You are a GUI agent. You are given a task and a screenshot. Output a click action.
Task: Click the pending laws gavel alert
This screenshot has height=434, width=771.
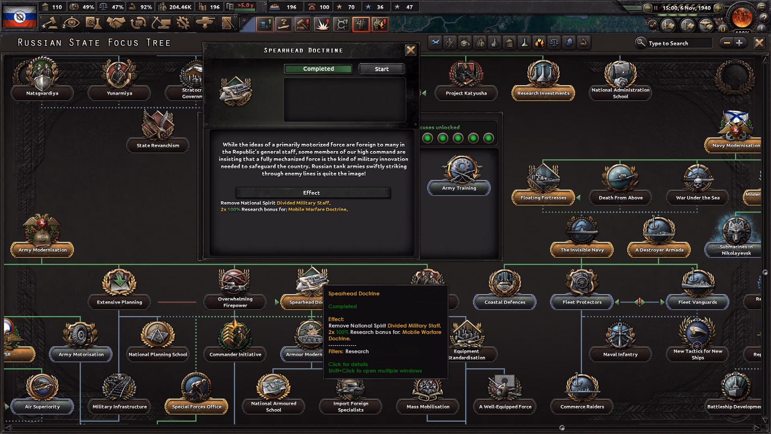coord(302,24)
